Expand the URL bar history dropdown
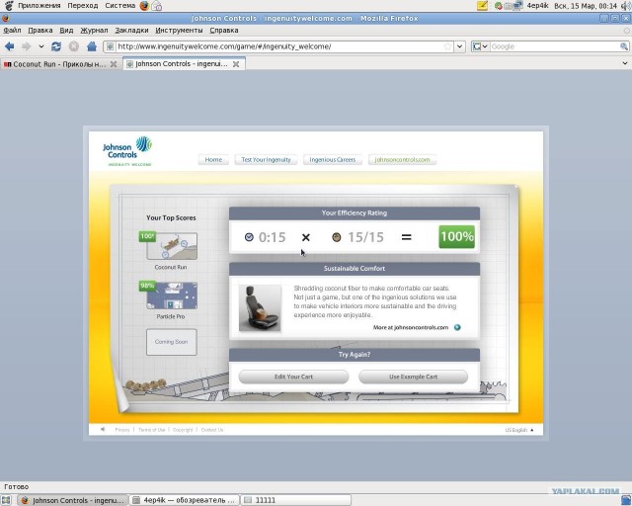Screen dimensions: 632x506 click(x=460, y=46)
